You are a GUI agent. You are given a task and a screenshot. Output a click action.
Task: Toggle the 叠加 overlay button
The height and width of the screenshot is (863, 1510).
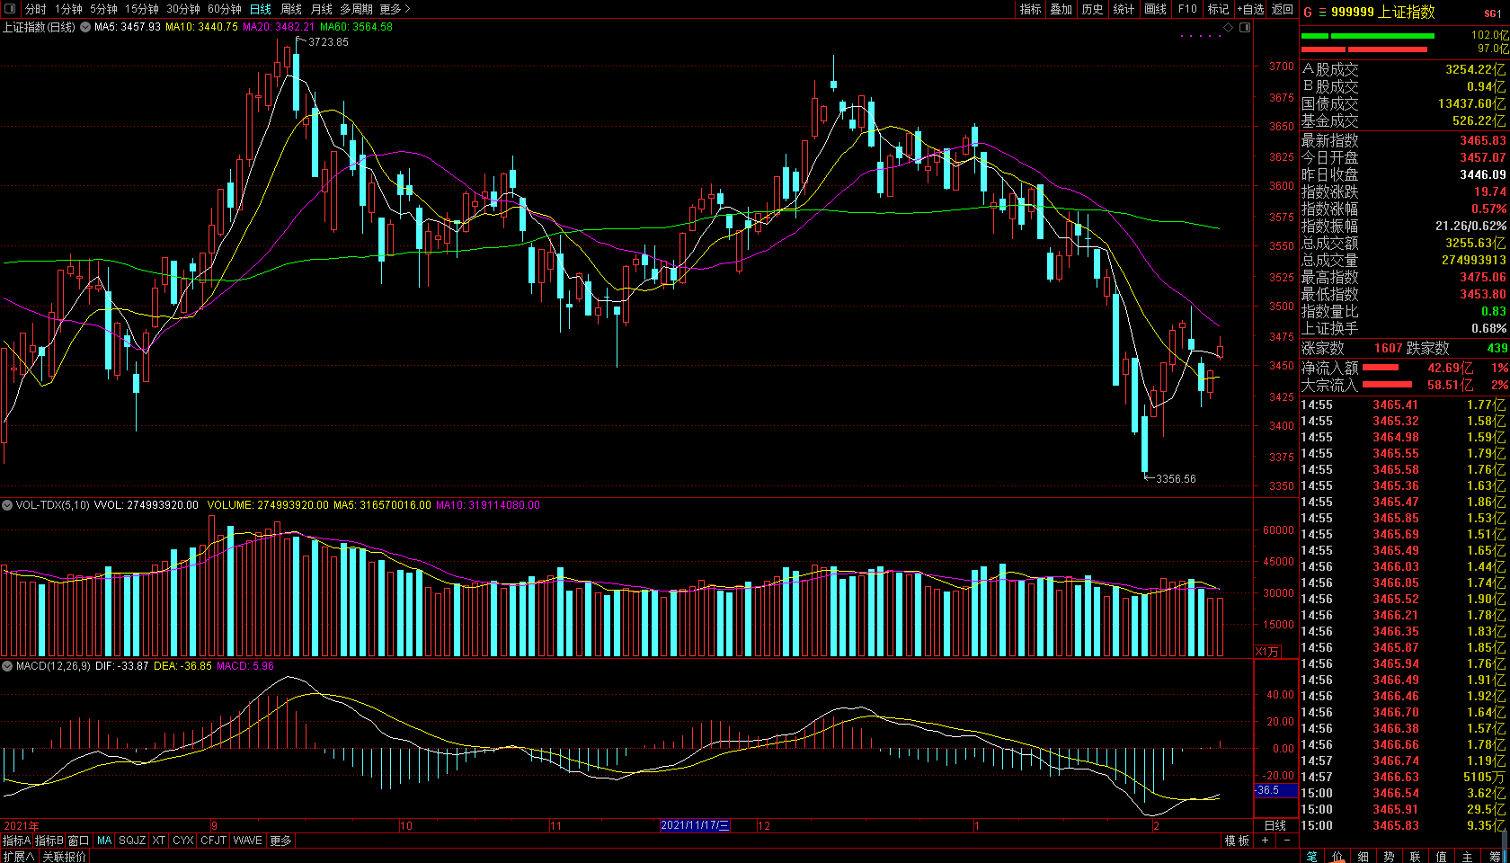(x=1061, y=9)
